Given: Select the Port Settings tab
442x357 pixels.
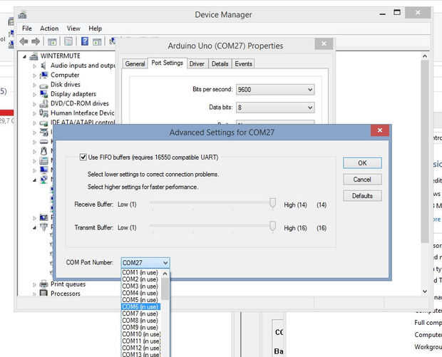Looking at the screenshot, I should point(167,63).
